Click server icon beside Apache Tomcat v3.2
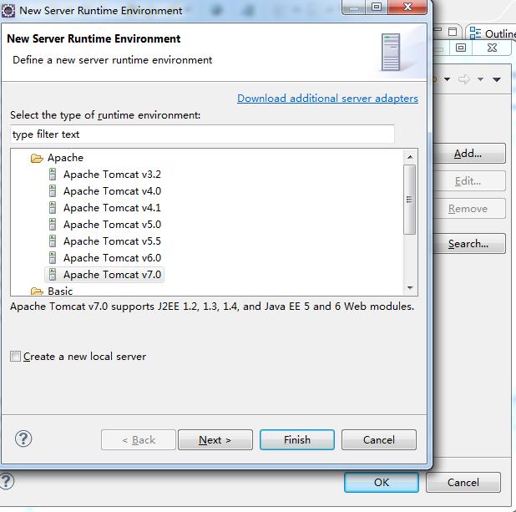This screenshot has width=516, height=512. pyautogui.click(x=53, y=175)
